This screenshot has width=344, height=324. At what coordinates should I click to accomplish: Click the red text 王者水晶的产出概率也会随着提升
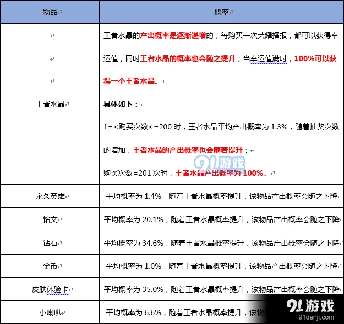click(188, 150)
